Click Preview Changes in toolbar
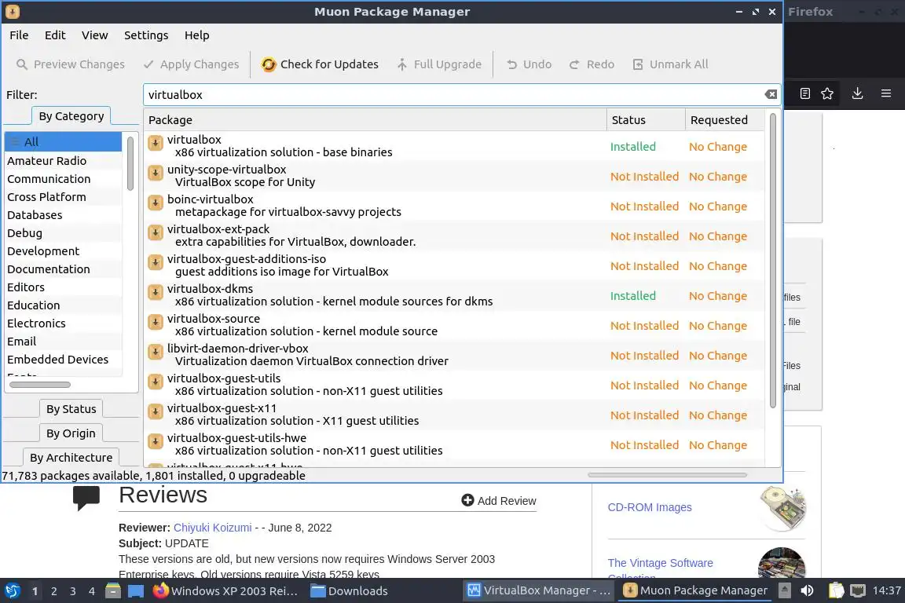Image resolution: width=905 pixels, height=603 pixels. (71, 64)
